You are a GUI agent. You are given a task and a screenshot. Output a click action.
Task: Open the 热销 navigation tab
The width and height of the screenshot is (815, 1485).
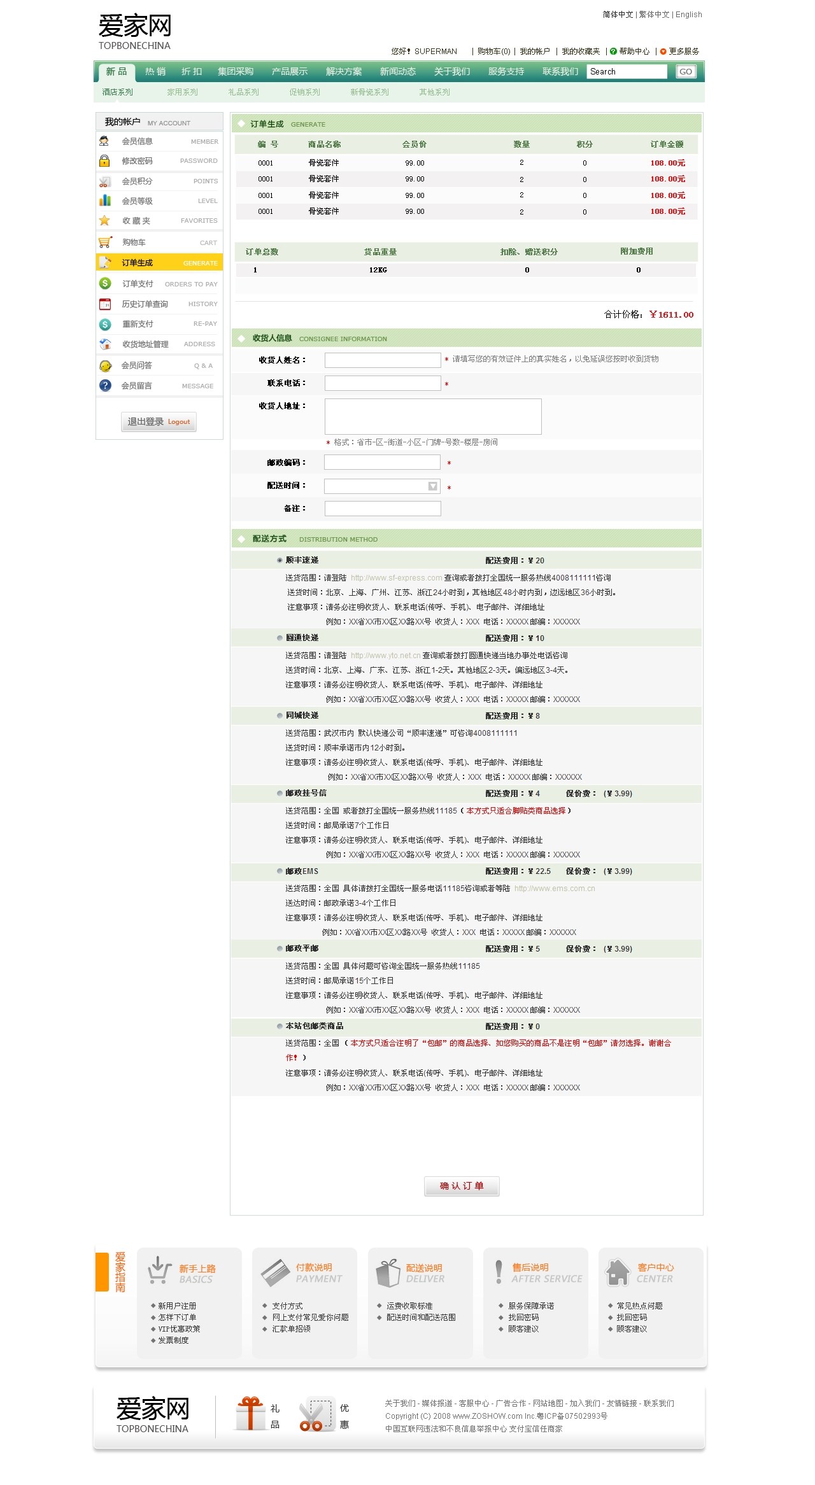coord(155,71)
